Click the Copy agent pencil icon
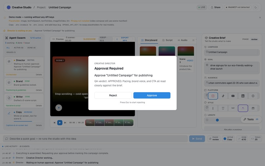The width and height of the screenshot is (265, 166). pos(9,113)
